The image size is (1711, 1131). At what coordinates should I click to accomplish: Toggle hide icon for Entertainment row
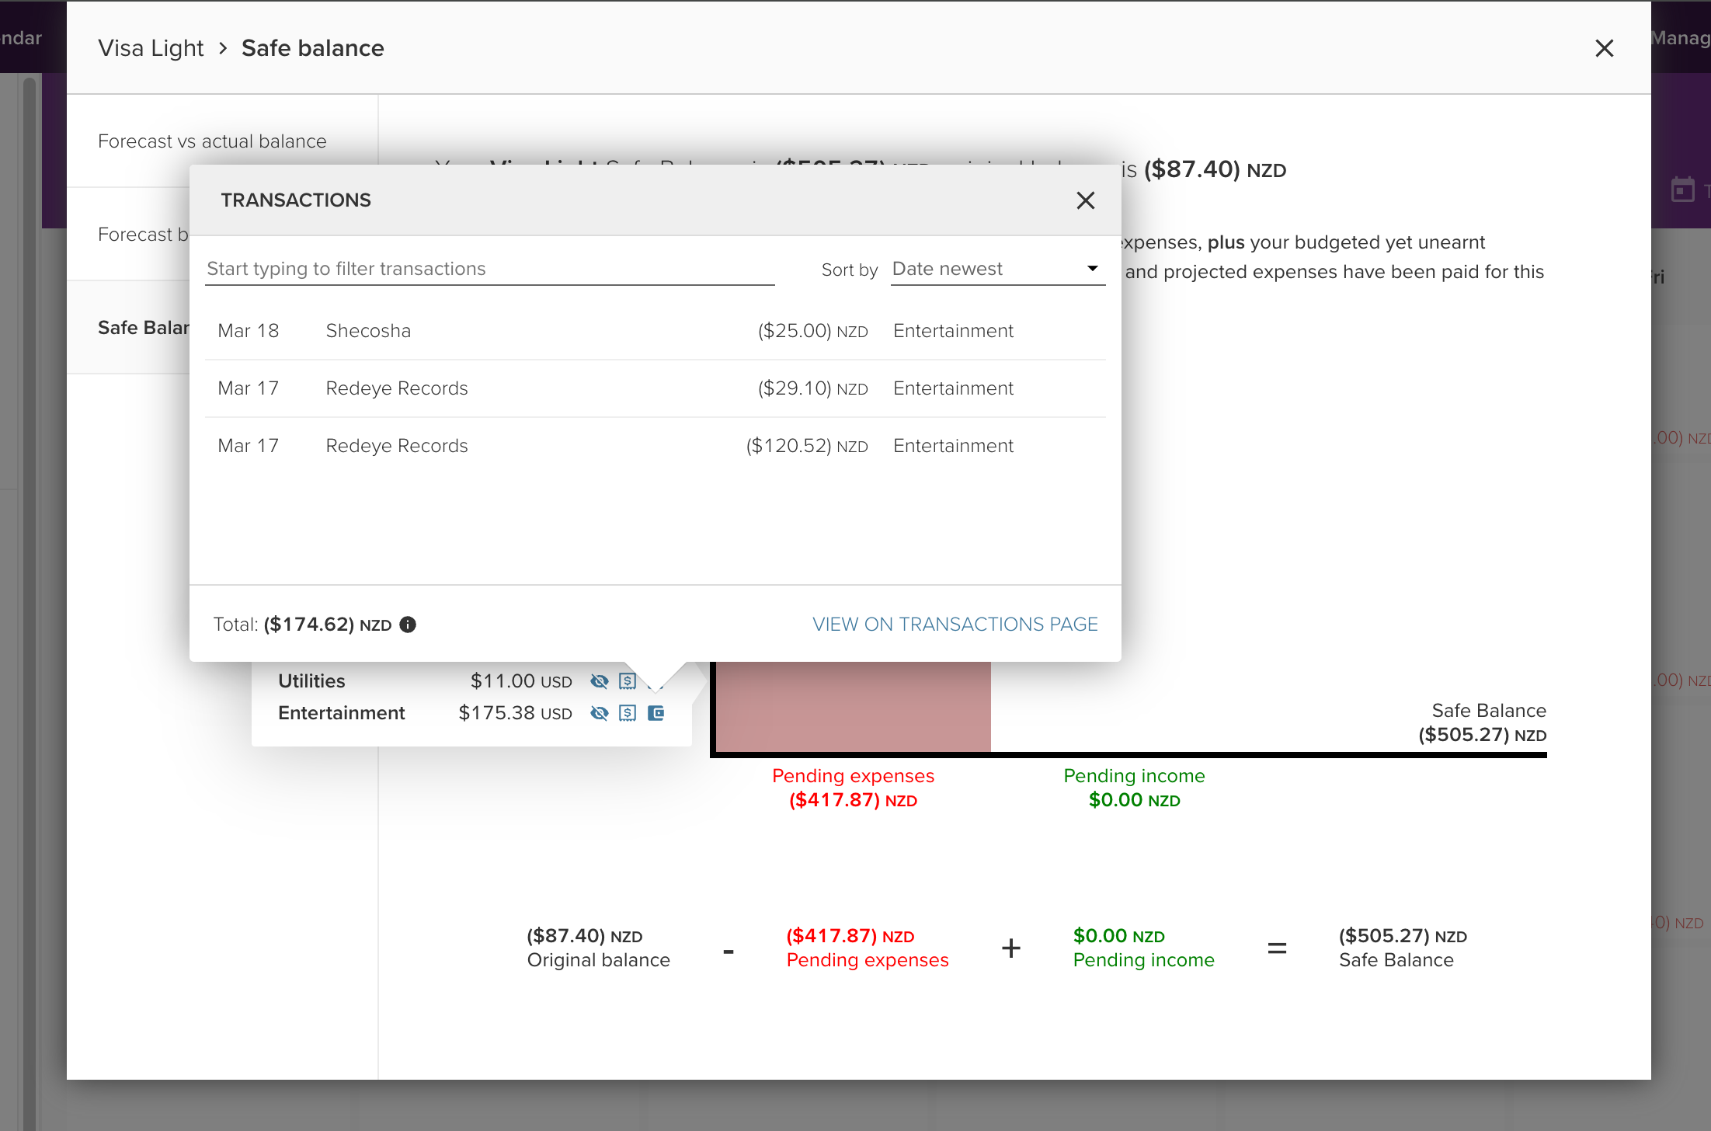[x=599, y=713]
